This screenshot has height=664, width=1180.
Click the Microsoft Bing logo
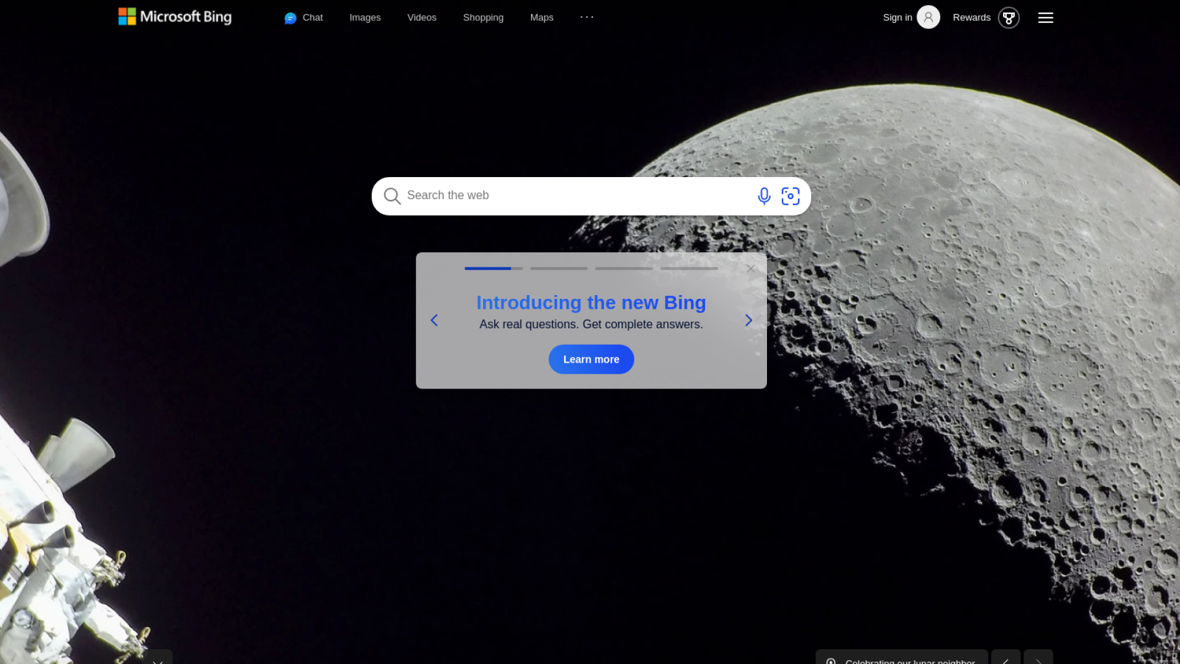pyautogui.click(x=175, y=17)
